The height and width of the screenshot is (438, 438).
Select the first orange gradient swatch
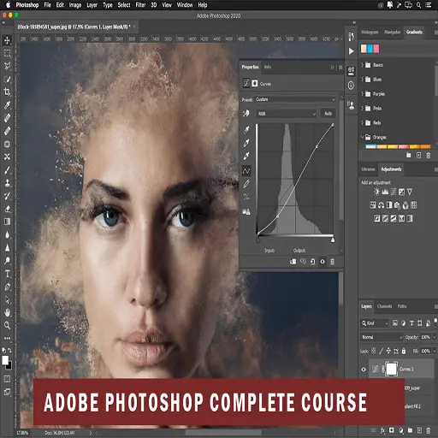370,146
